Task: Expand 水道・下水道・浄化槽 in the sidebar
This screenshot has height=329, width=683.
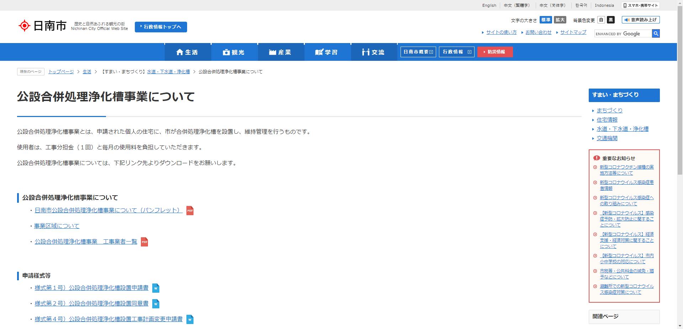Action: pyautogui.click(x=623, y=129)
